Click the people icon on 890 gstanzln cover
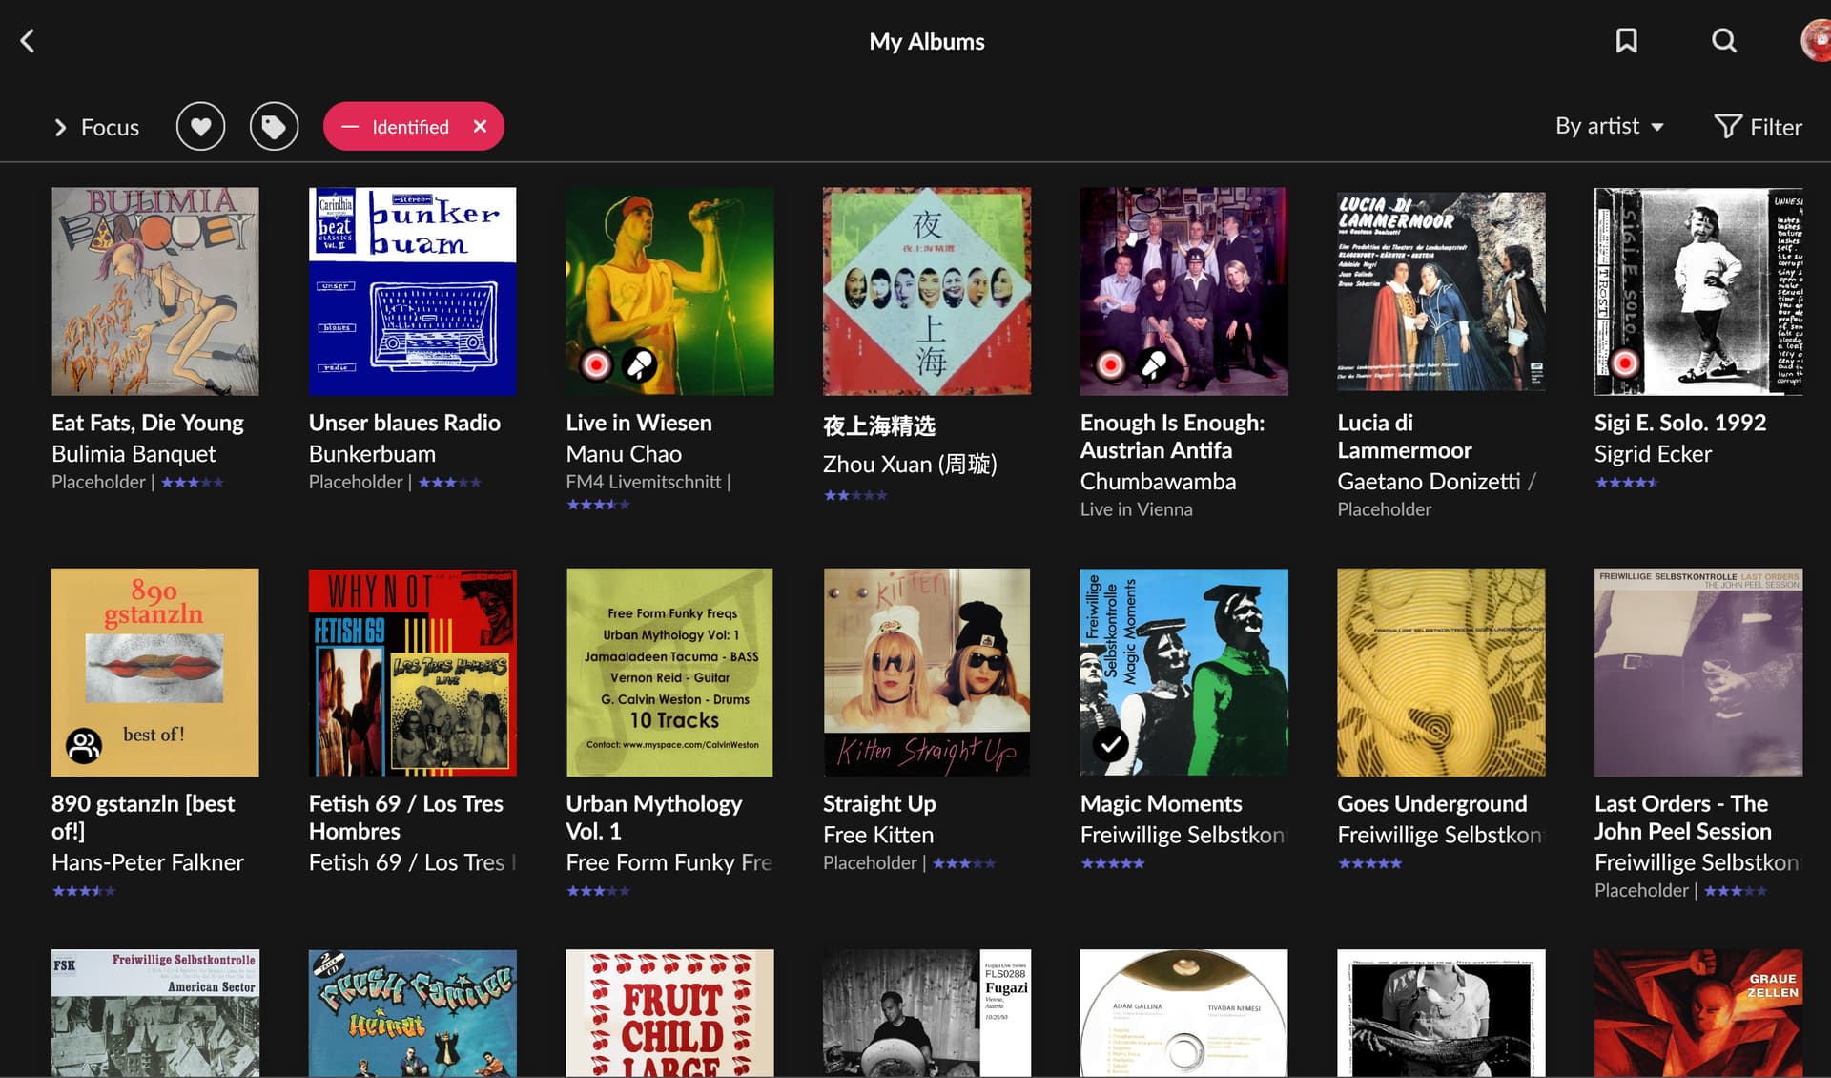 tap(84, 745)
